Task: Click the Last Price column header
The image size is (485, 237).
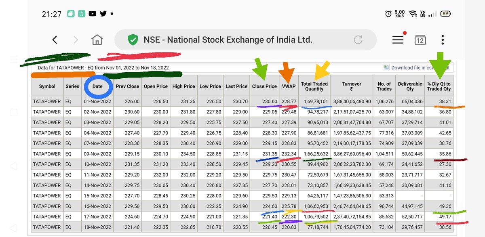Action: 236,86
